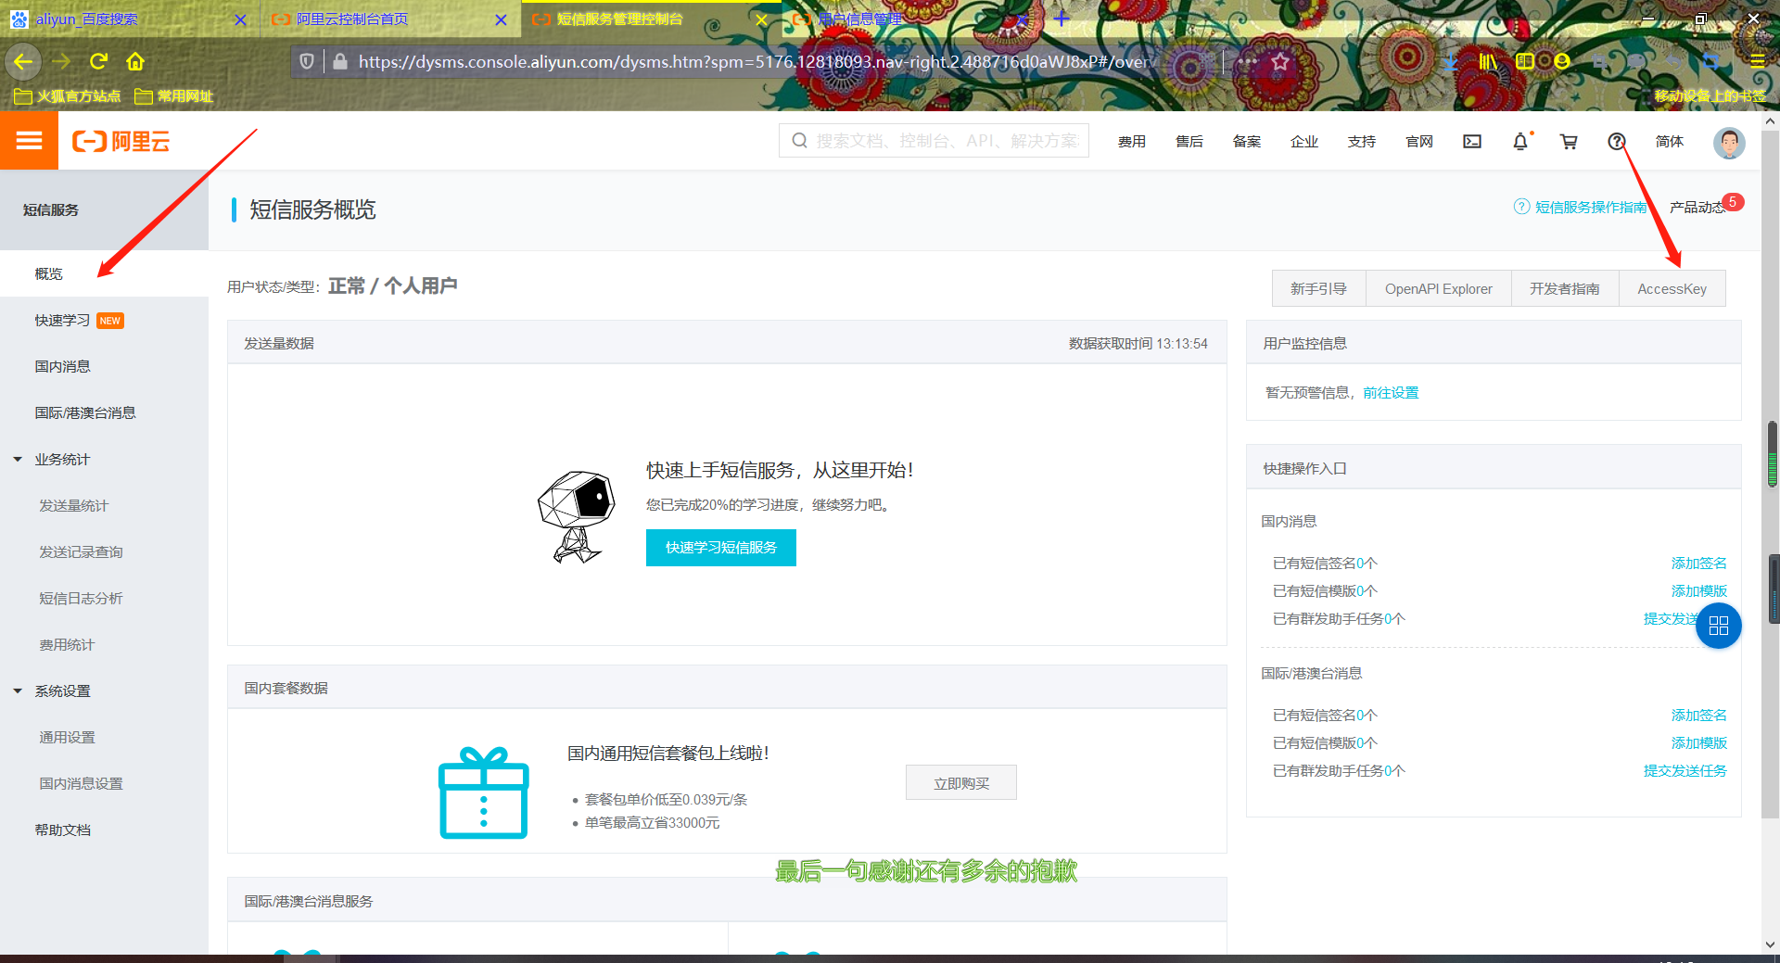Open the Cloud Shell terminal icon
The height and width of the screenshot is (963, 1780).
(x=1472, y=141)
